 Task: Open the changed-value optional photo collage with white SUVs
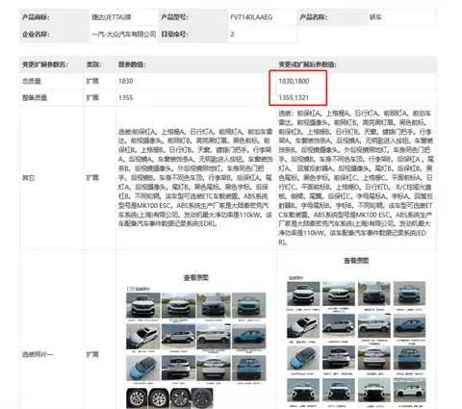[x=356, y=342]
